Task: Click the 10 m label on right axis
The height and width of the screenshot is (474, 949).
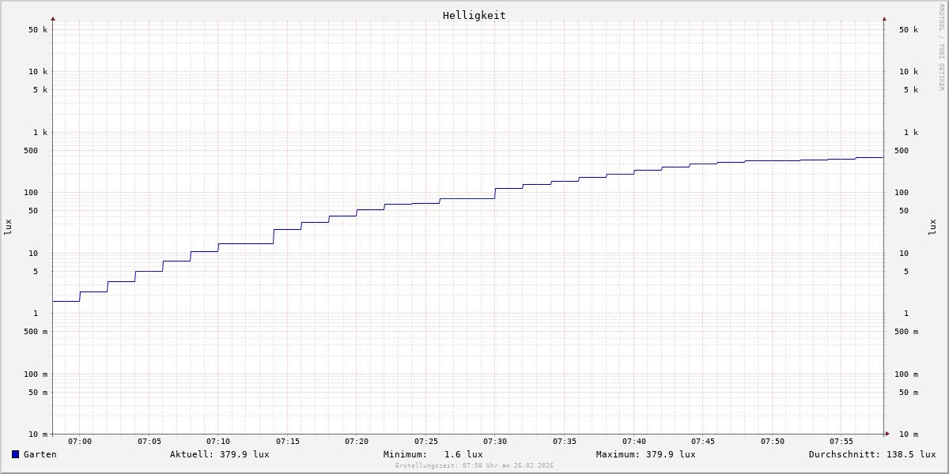Action: point(908,434)
